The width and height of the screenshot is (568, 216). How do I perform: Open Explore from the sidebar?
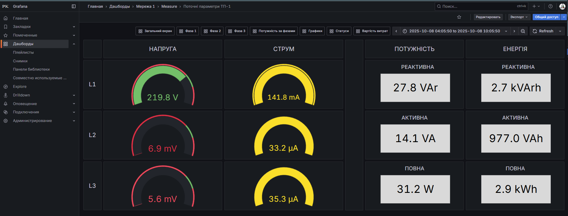click(x=20, y=87)
